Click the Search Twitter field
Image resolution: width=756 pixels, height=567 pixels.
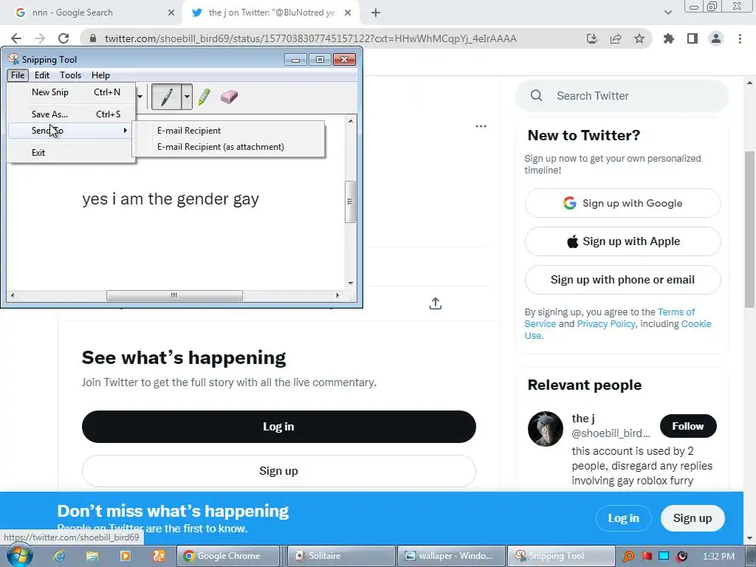click(622, 96)
